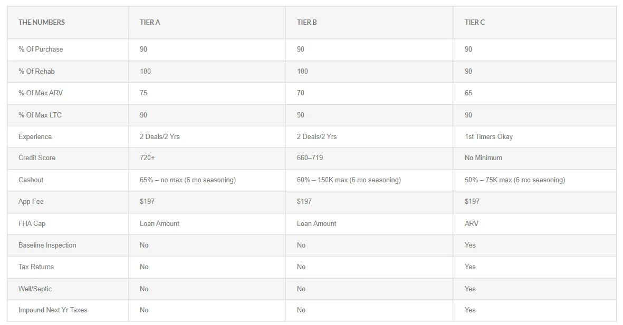Screen dimensions: 623x325
Task: Click the Experience row label
Action: pyautogui.click(x=35, y=137)
